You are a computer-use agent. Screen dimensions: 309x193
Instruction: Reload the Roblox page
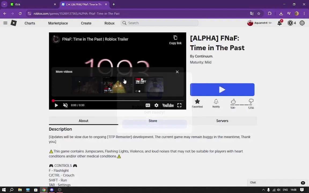tap(20, 14)
